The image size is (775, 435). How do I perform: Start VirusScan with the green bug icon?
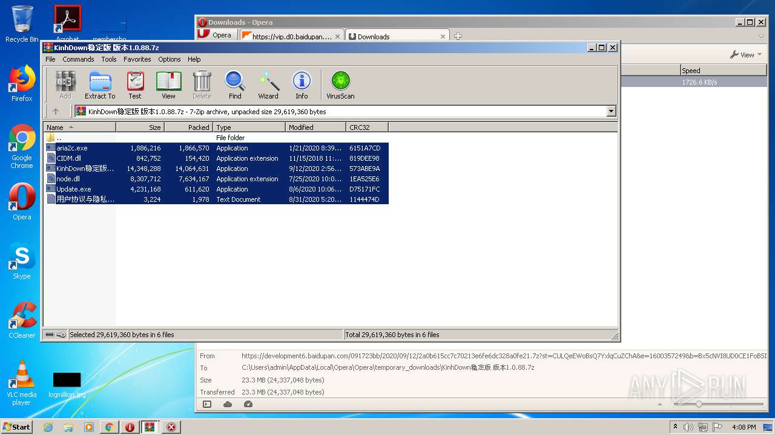point(340,85)
